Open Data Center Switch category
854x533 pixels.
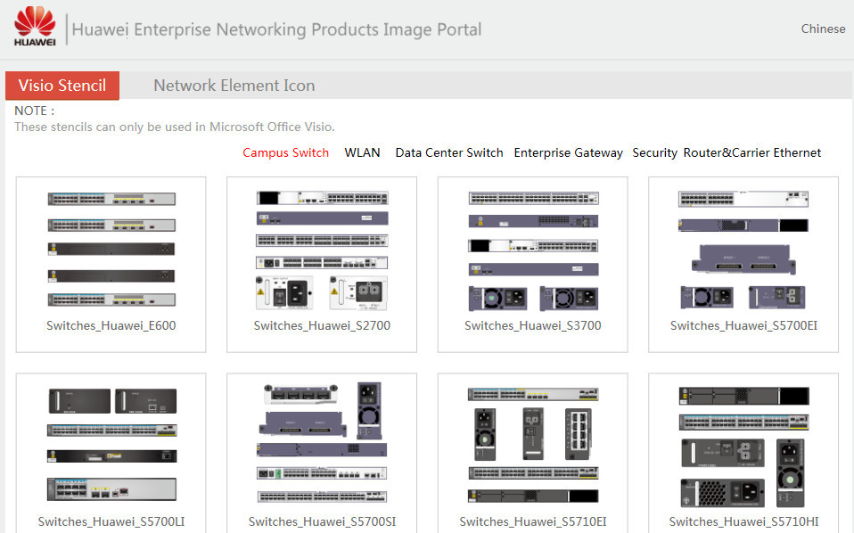tap(449, 153)
